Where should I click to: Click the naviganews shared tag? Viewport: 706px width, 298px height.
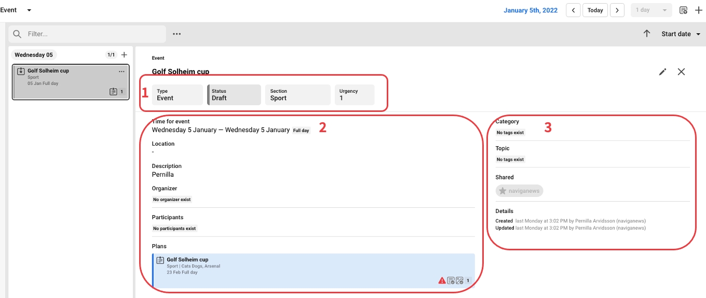[519, 191]
